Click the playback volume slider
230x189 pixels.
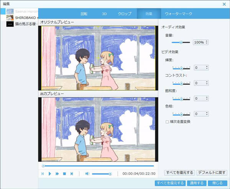(x=102, y=174)
